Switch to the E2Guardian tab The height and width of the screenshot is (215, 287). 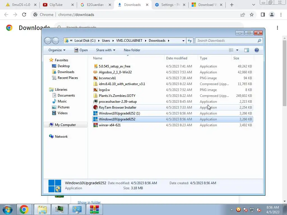[96, 5]
